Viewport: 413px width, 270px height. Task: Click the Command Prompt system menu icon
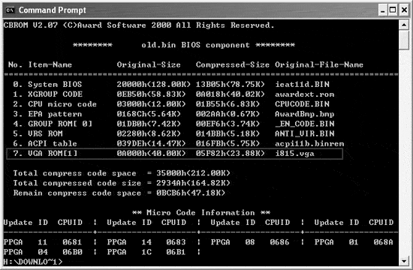tap(10, 10)
